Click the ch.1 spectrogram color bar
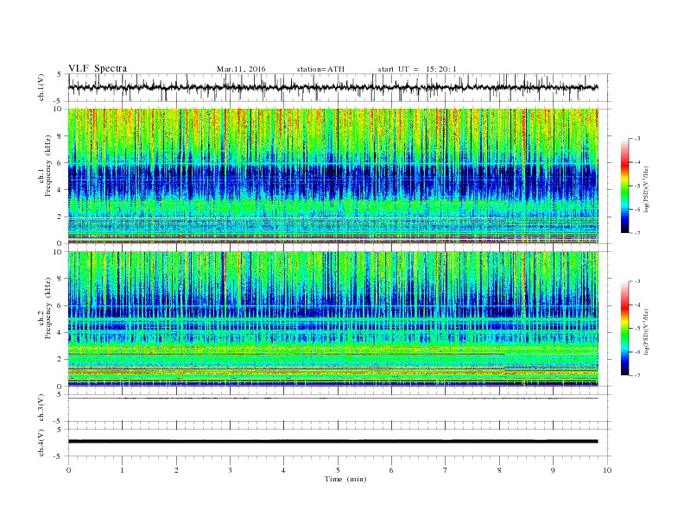This screenshot has width=684, height=528. 624,185
